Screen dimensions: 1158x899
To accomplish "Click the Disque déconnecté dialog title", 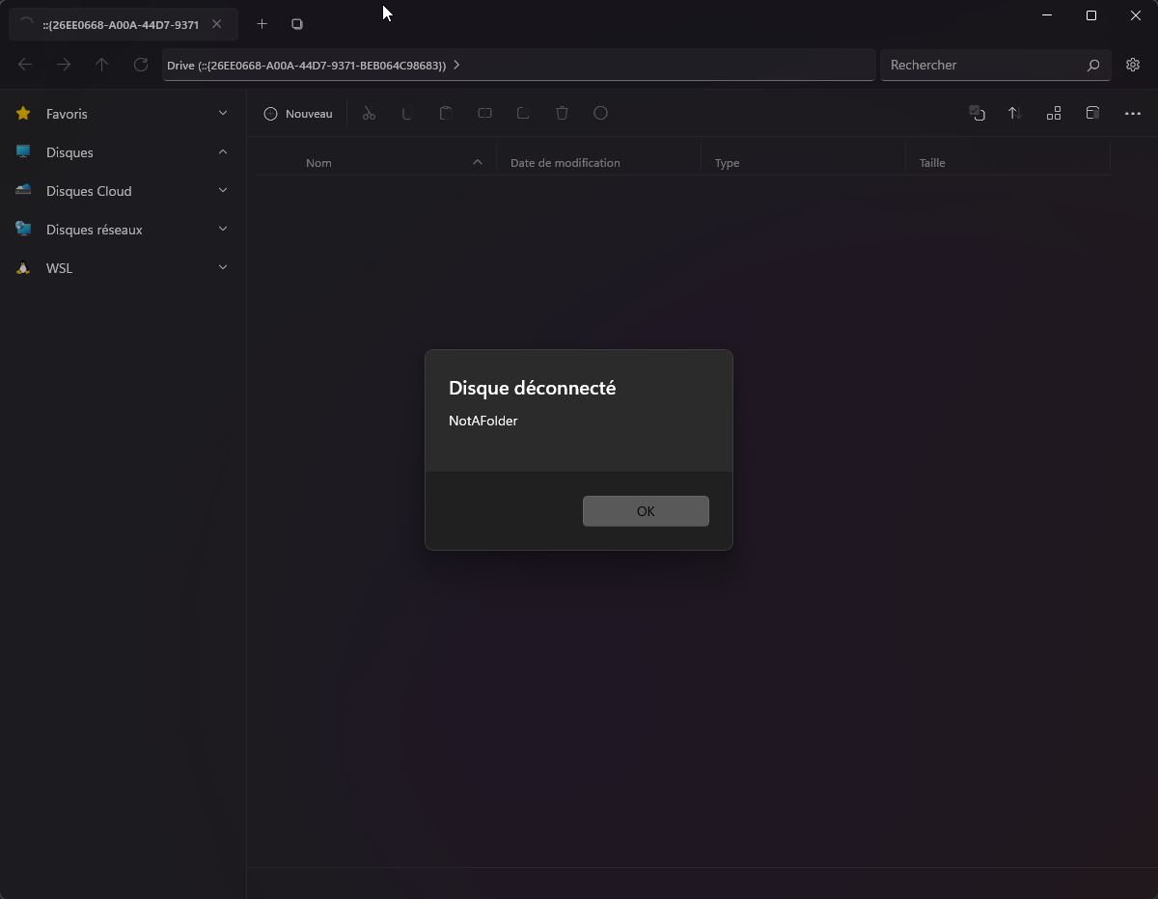I will (532, 388).
